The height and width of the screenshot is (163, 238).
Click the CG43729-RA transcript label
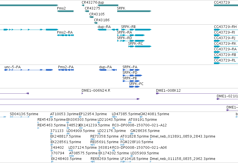coord(225,49)
